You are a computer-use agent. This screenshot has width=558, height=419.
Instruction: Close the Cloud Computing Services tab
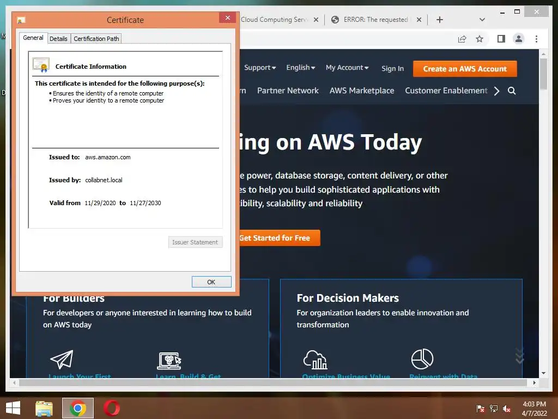316,20
